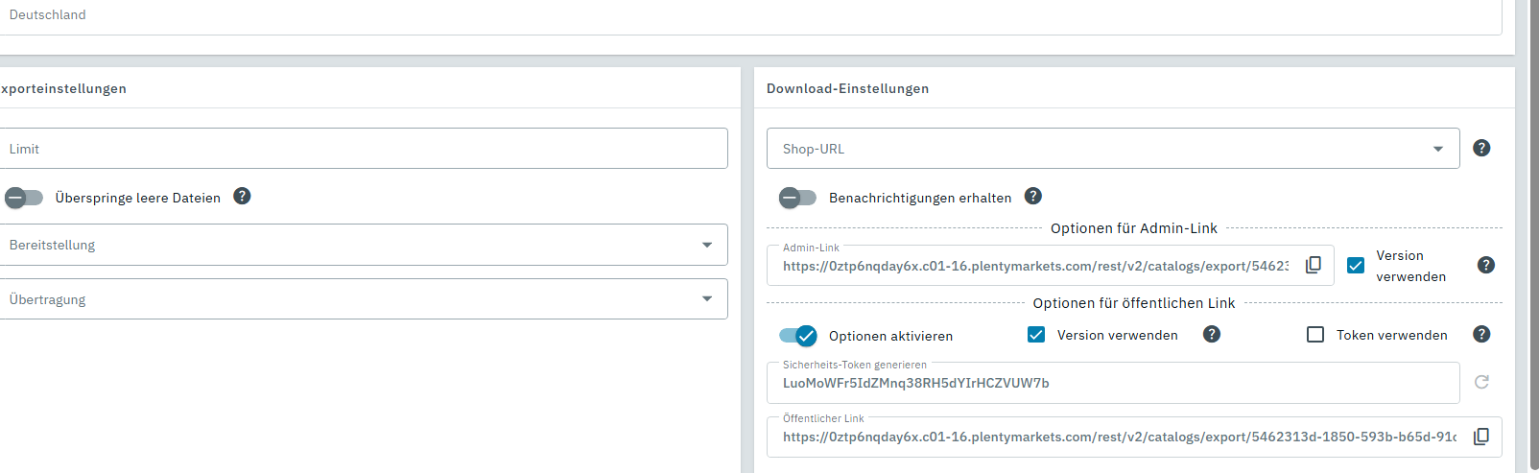The image size is (1539, 473).
Task: Copy the Öffentlicher Link URL
Action: (1481, 437)
